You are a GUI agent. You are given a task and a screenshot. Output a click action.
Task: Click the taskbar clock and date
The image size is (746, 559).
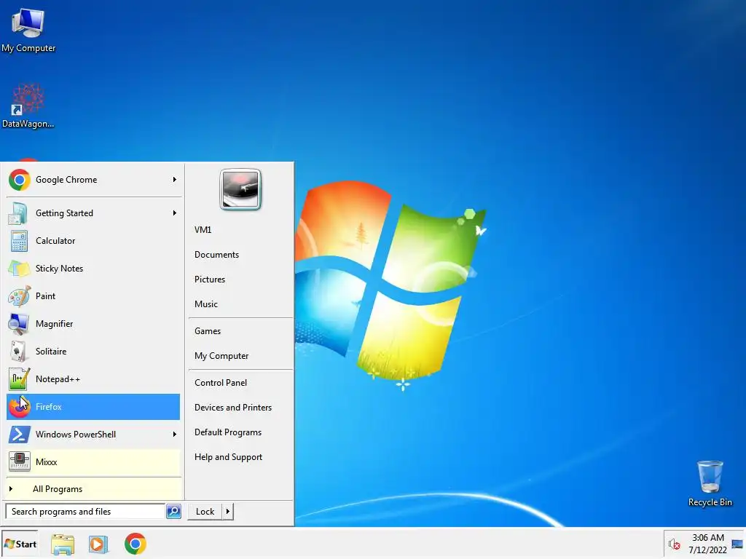point(707,544)
